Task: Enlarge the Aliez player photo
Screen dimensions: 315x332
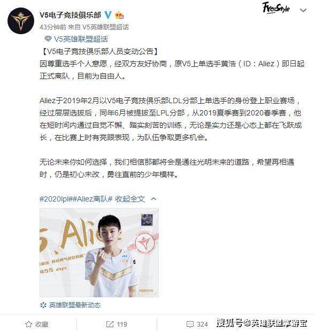Action: point(99,252)
